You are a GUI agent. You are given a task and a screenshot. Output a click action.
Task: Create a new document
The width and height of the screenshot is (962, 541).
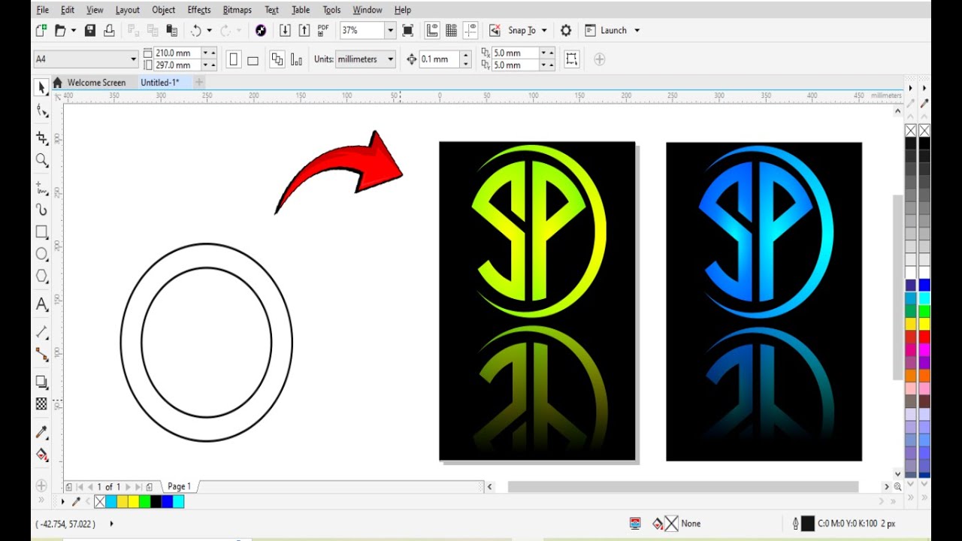(41, 30)
